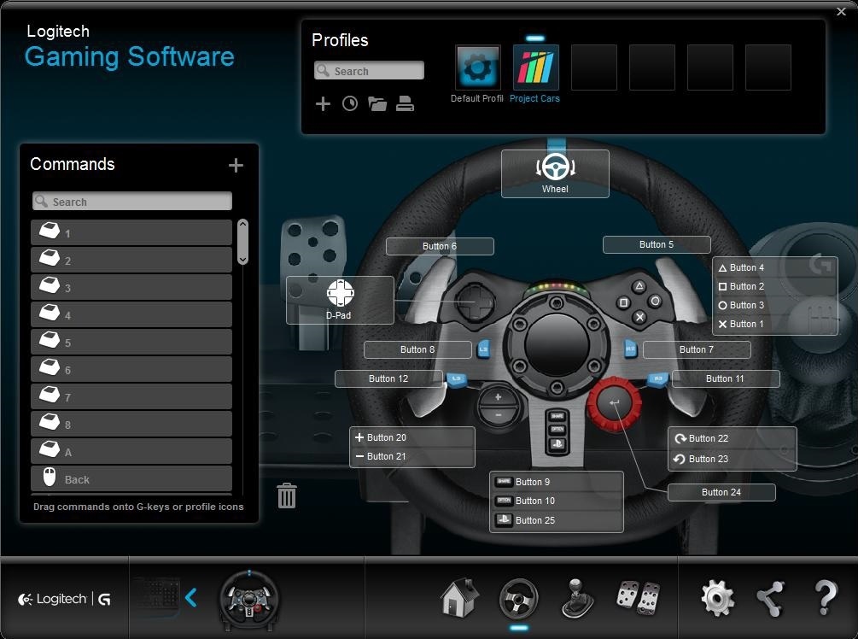Select the D-Pad assignment box
Screen dimensions: 858x639
coord(340,299)
